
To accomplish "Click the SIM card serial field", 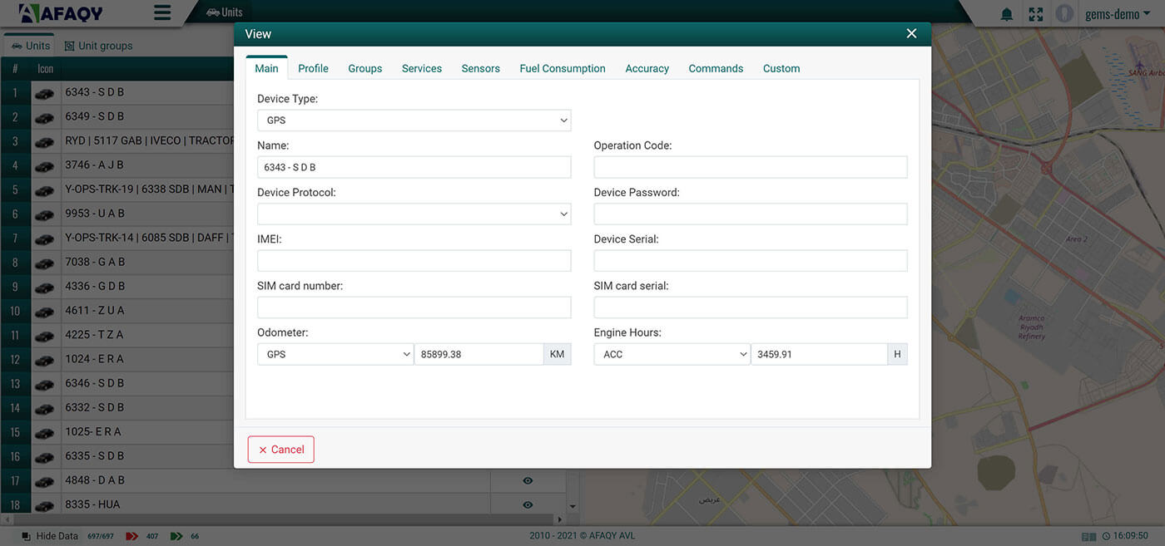I will point(751,307).
